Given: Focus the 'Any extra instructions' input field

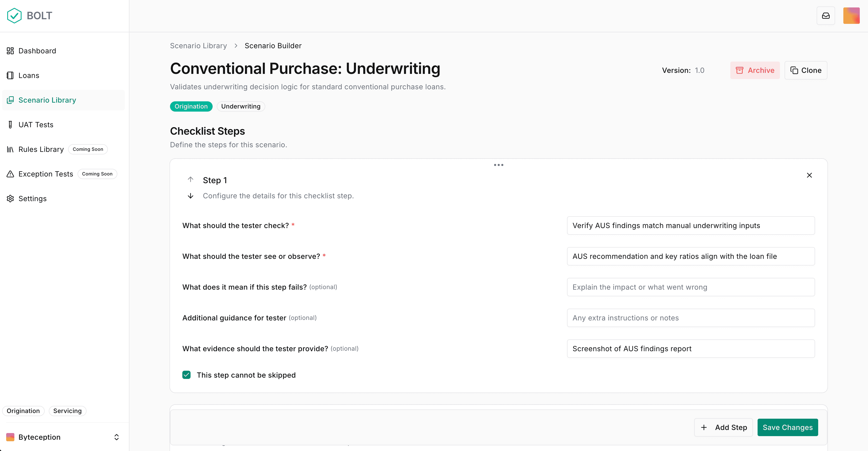Looking at the screenshot, I should pyautogui.click(x=691, y=318).
